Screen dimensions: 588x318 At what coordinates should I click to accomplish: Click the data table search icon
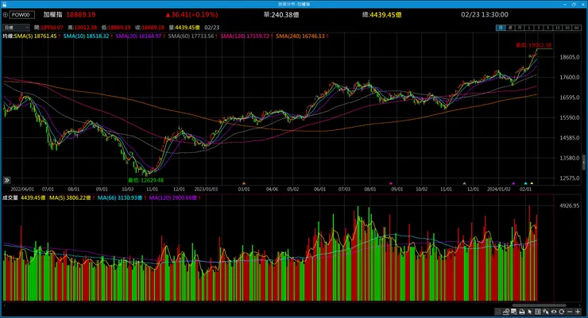point(514,312)
